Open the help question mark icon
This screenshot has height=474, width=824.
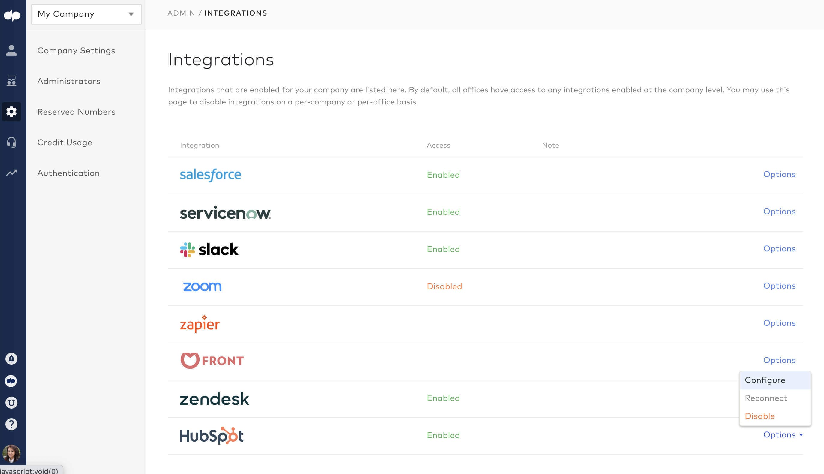(11, 424)
